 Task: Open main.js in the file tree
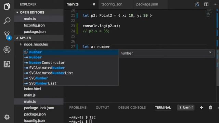coord(39,95)
